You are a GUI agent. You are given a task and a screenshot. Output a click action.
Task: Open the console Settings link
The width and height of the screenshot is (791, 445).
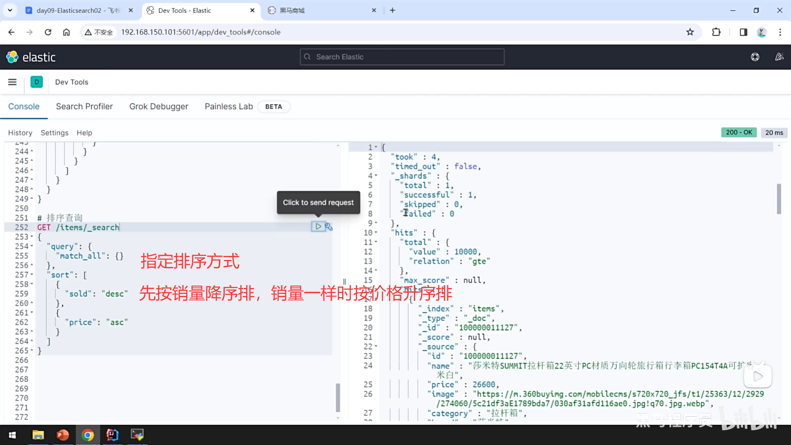point(54,133)
